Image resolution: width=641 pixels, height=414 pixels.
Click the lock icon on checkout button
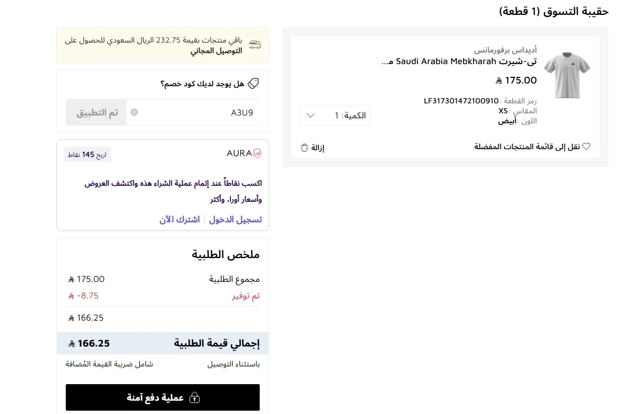point(195,397)
